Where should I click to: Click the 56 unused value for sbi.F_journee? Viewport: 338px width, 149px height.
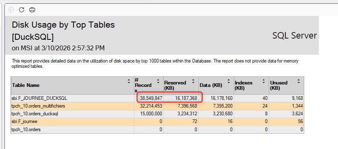click(x=300, y=121)
